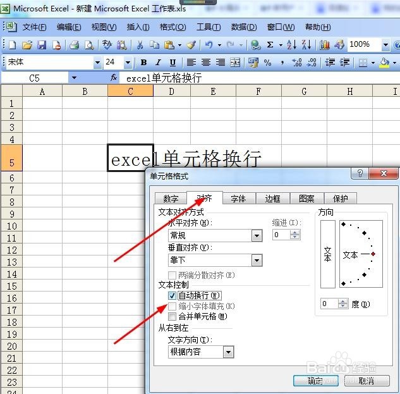Toggle Bold formatting
This screenshot has height=394, width=400.
(x=143, y=63)
